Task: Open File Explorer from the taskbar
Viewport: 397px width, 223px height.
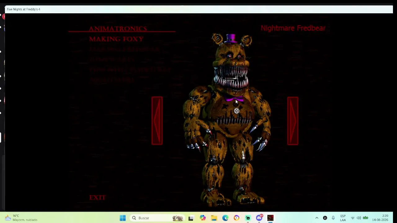Action: click(x=214, y=218)
